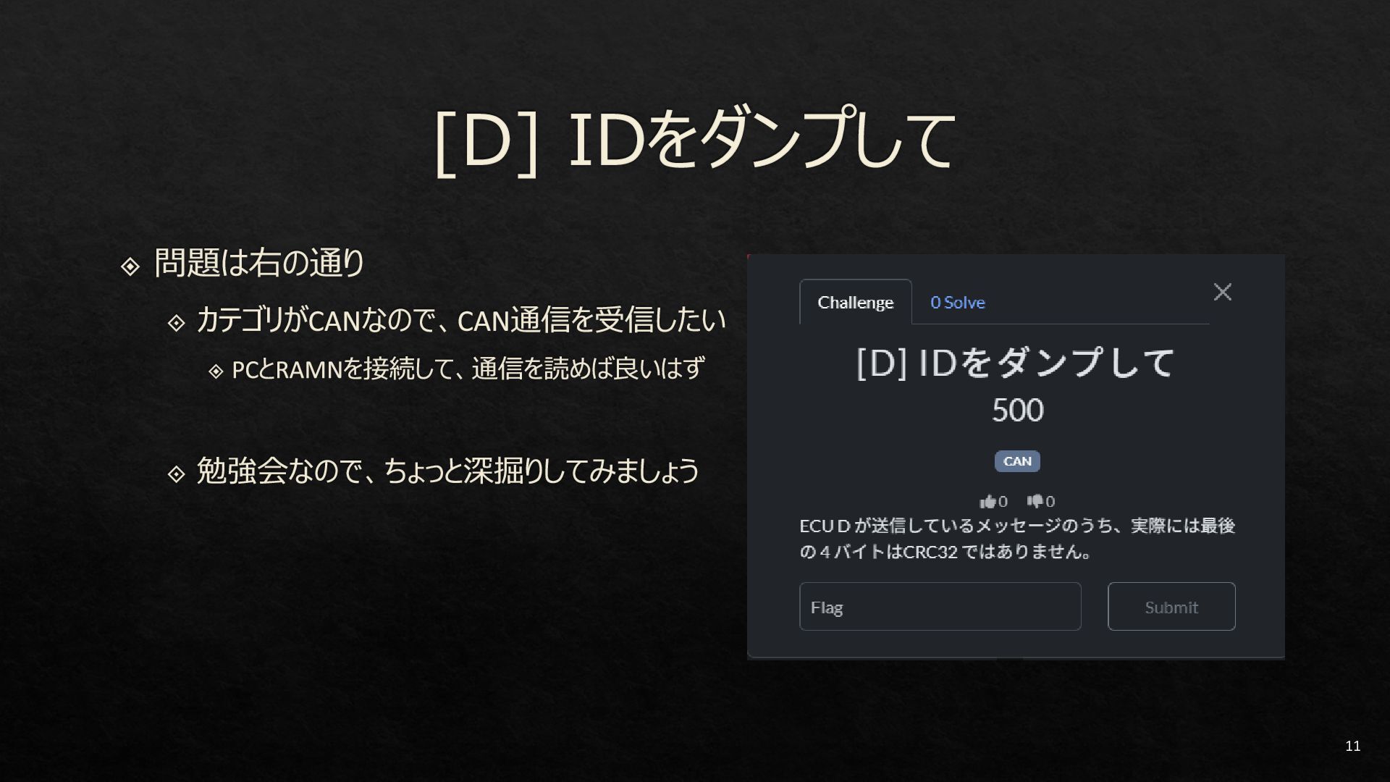The width and height of the screenshot is (1390, 782).
Task: Click the diamond bullet beside 問題は右の通り
Action: [130, 266]
